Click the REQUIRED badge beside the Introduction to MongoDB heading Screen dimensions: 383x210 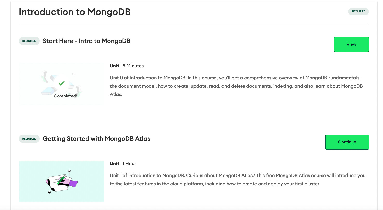click(x=358, y=11)
